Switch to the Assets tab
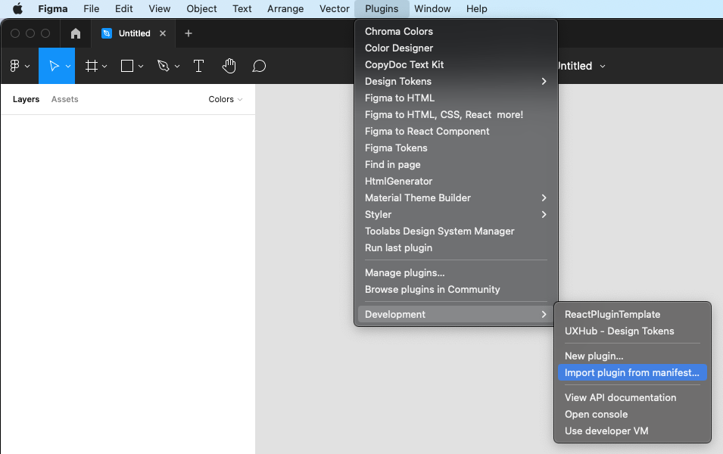Viewport: 723px width, 454px height. point(64,99)
